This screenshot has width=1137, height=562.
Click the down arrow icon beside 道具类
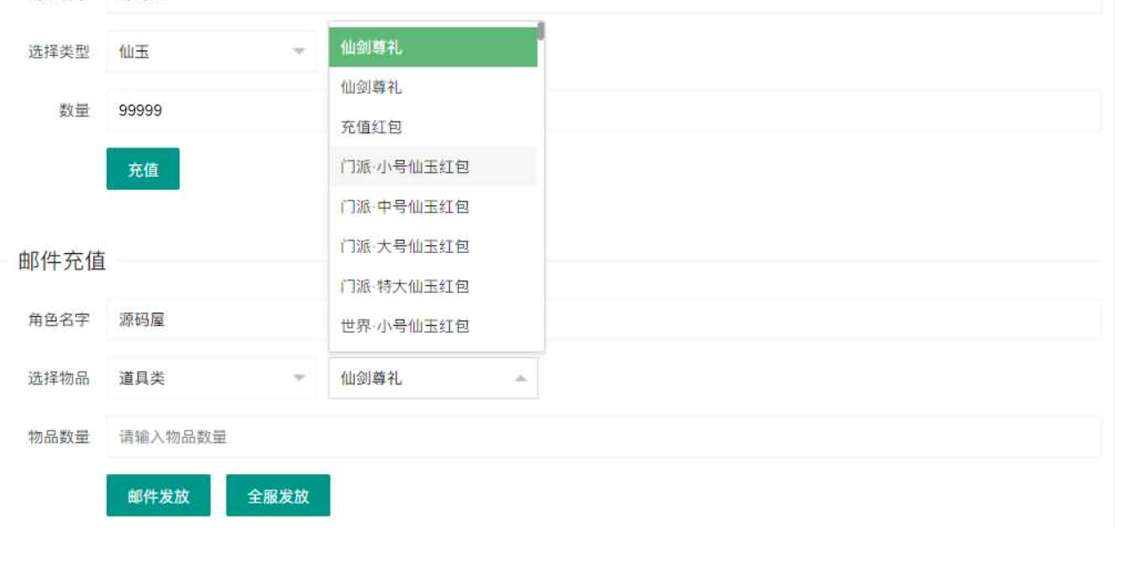point(300,378)
